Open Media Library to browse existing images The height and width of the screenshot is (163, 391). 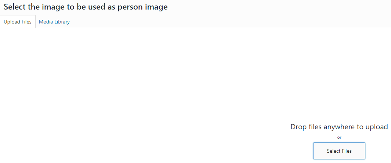click(x=54, y=22)
